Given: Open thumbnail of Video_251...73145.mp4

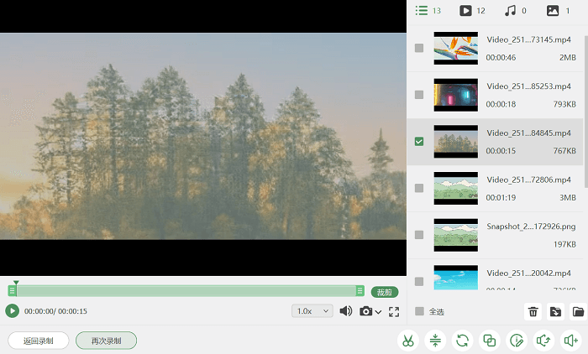Looking at the screenshot, I should click(455, 48).
